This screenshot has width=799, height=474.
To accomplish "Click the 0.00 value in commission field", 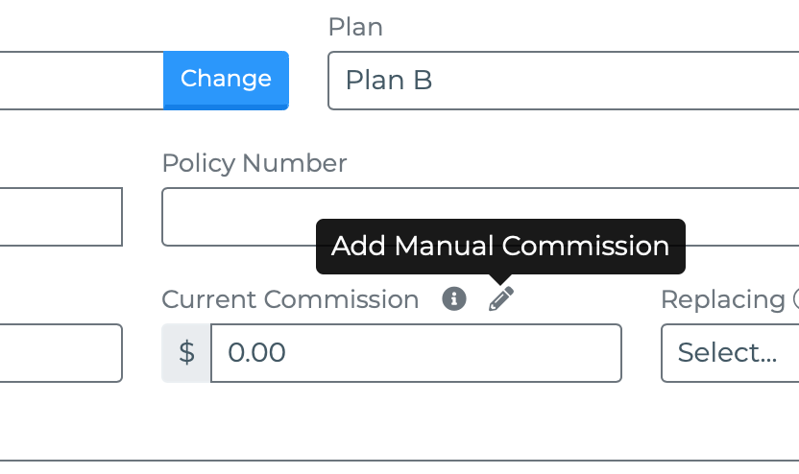I will 256,353.
